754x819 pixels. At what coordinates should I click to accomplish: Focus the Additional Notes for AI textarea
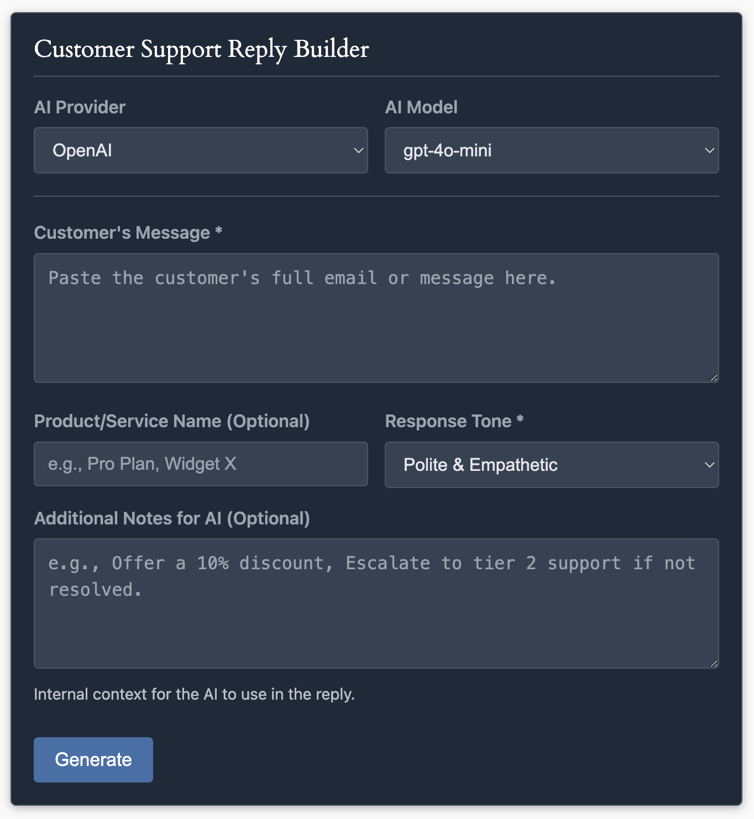376,603
